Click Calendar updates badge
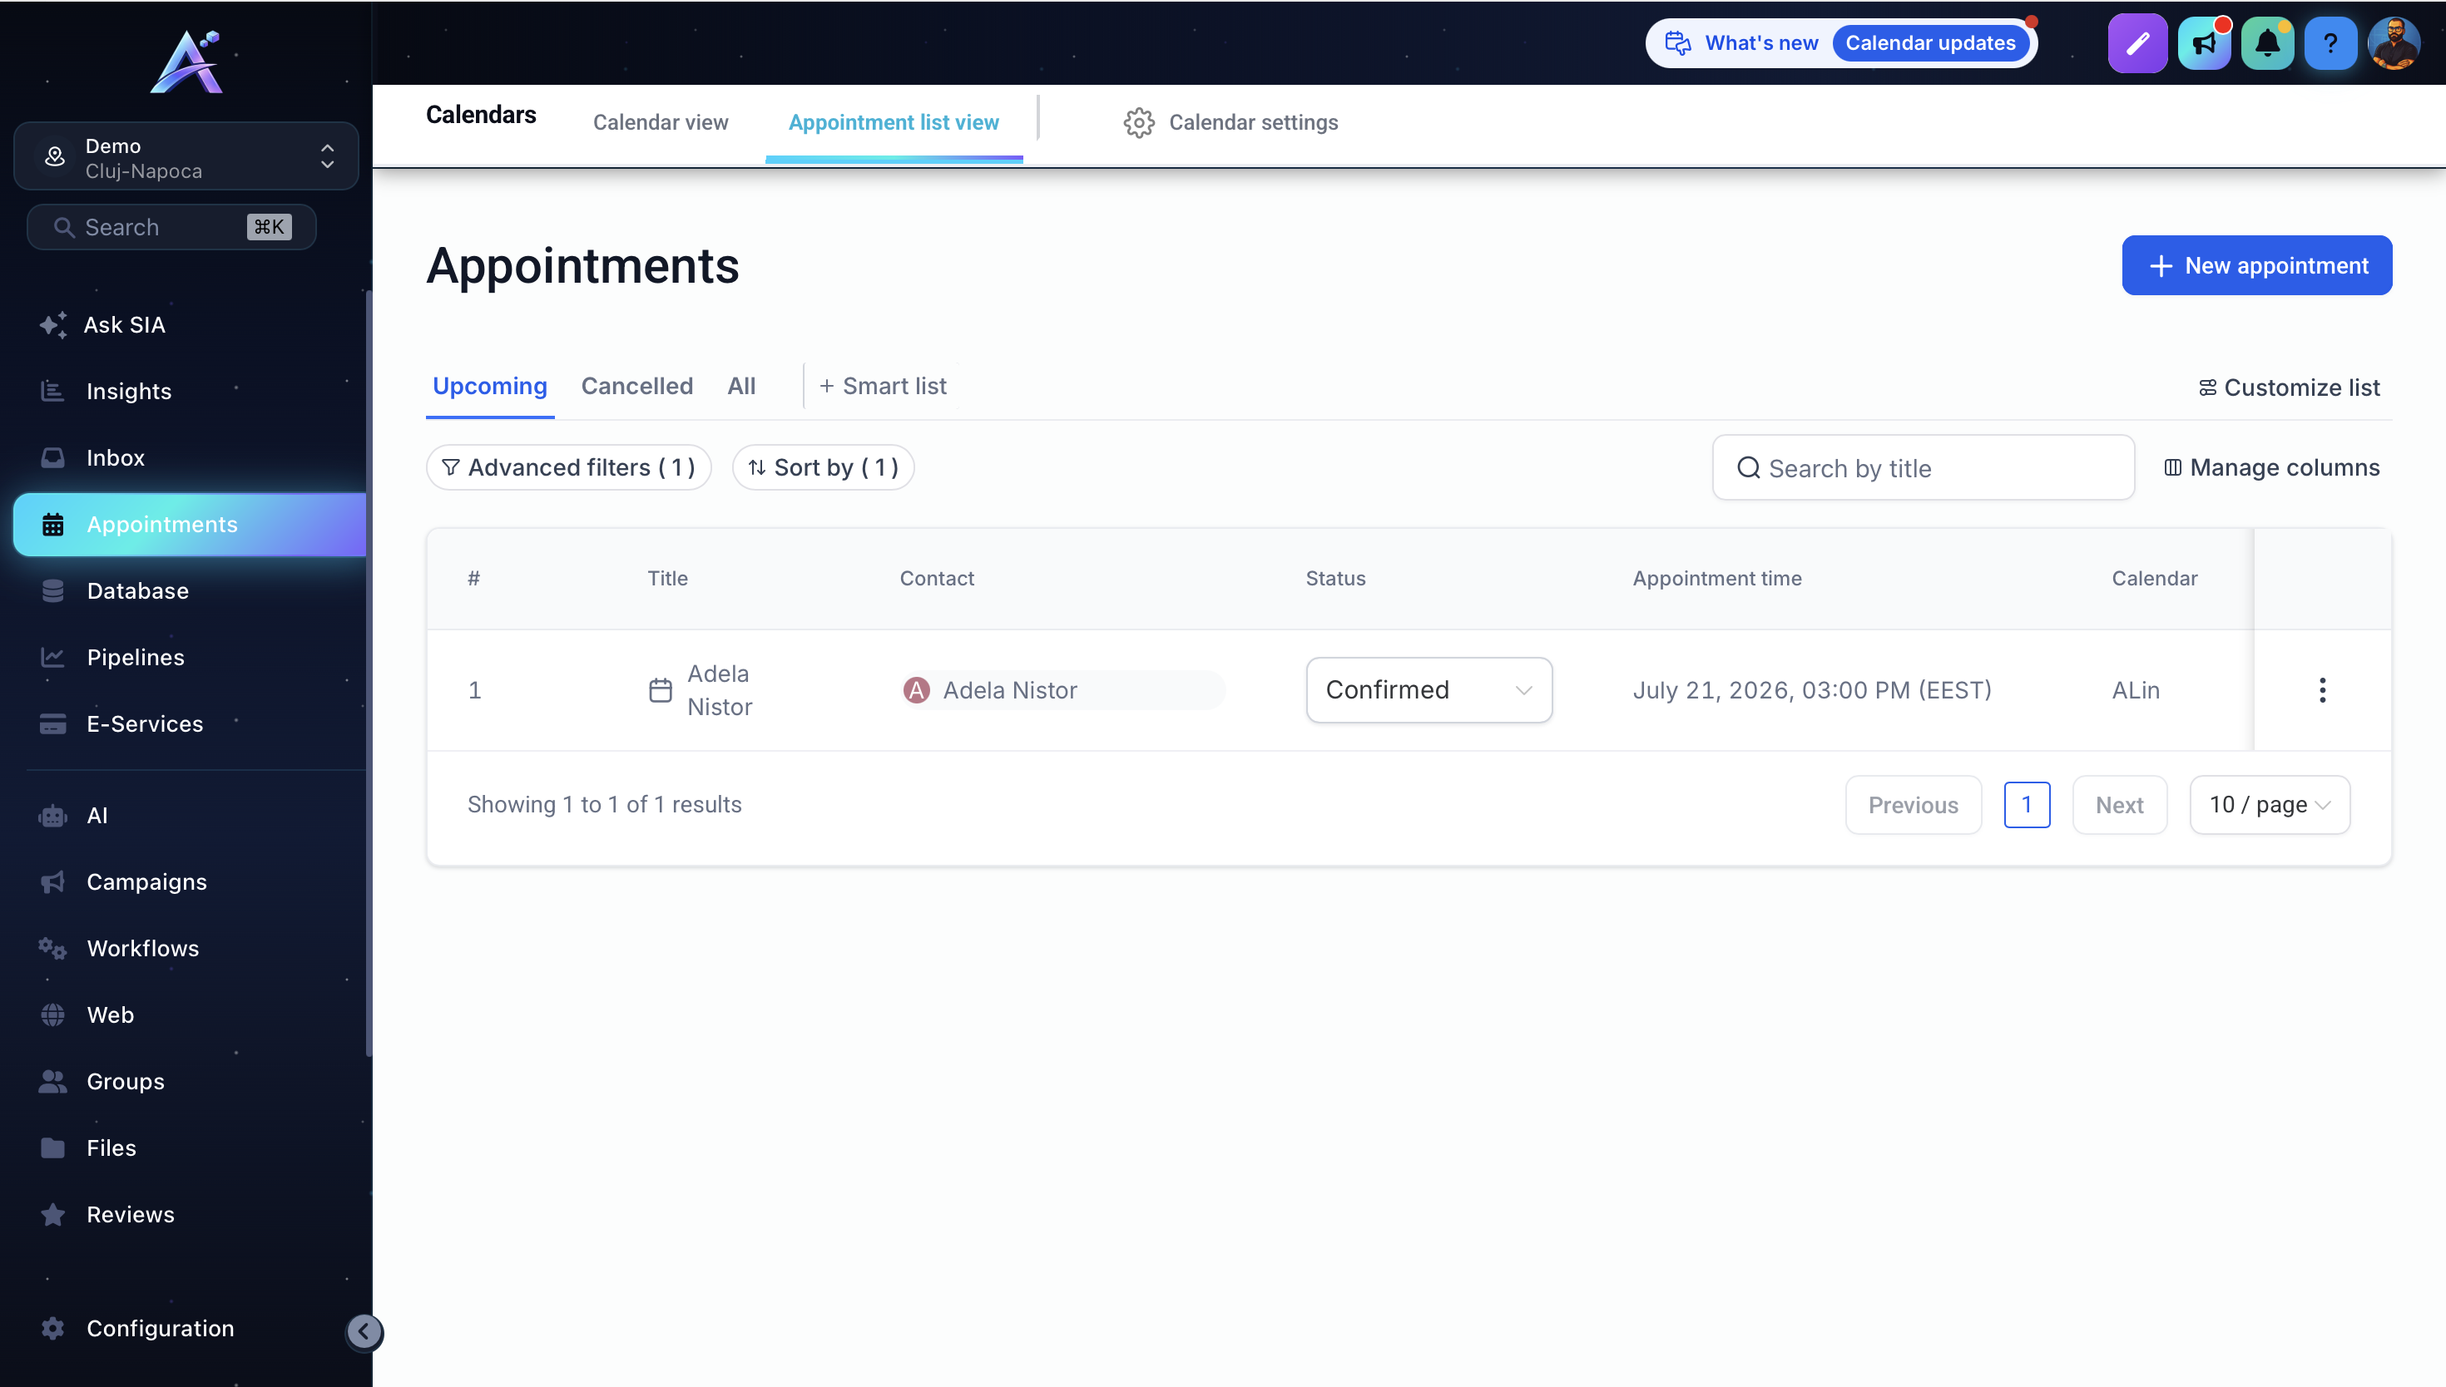This screenshot has width=2446, height=1387. tap(1930, 43)
